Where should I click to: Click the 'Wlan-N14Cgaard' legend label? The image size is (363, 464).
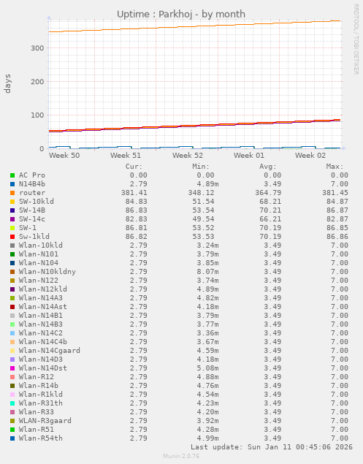(x=50, y=351)
